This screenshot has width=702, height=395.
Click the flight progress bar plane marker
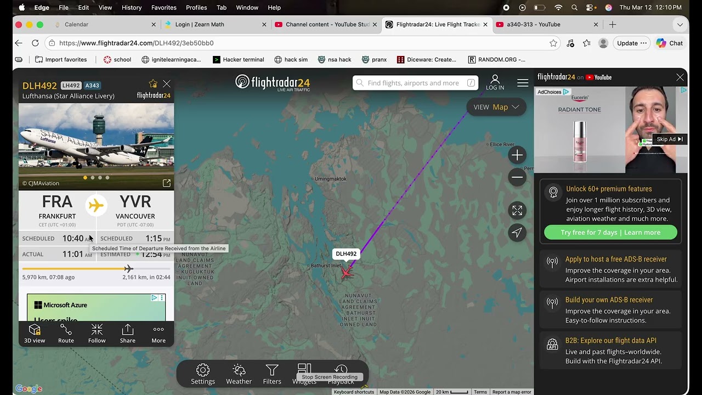[128, 268]
